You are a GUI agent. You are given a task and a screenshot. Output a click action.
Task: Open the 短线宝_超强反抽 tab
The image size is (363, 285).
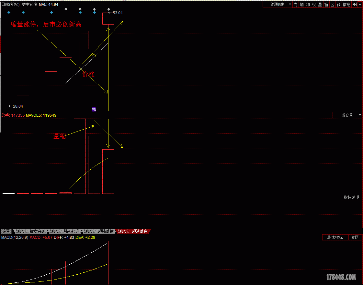[x=99, y=231]
